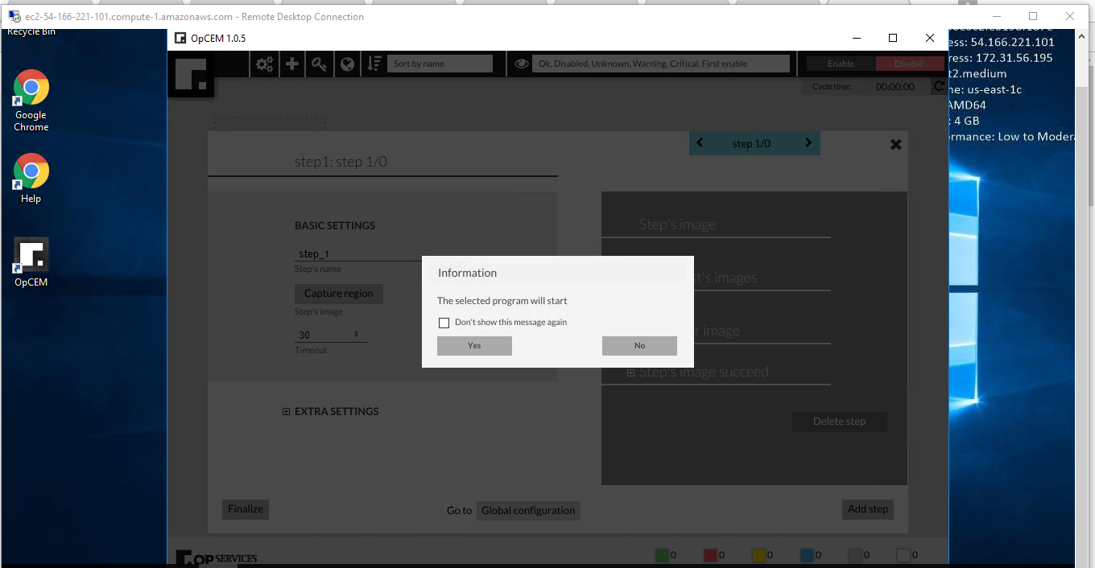Toggle the eye status filter icon
Screen dimensions: 1095x568
click(x=522, y=64)
